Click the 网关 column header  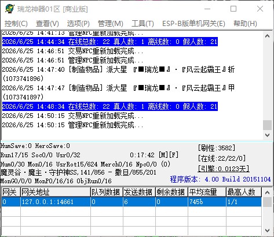[x=11, y=192]
